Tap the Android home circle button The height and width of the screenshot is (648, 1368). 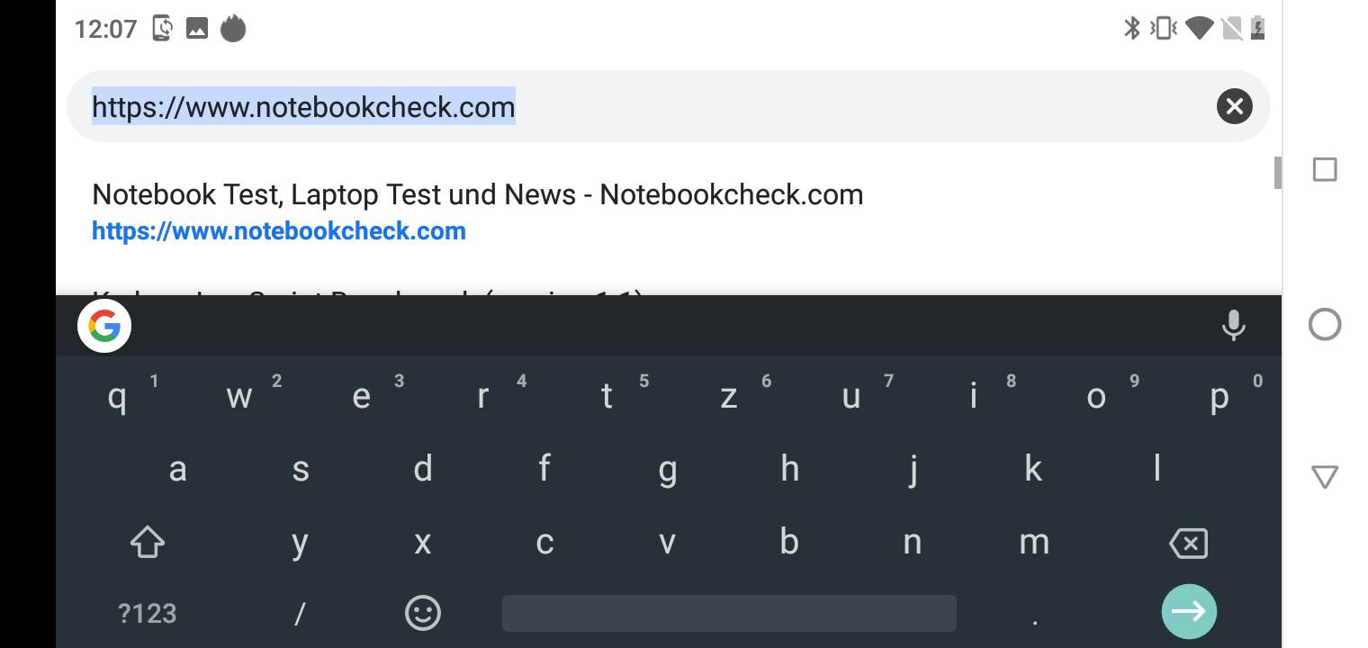pos(1324,324)
